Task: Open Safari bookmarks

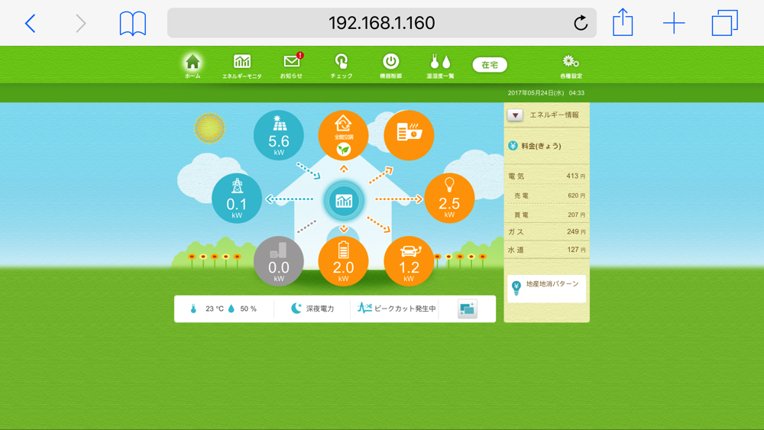Action: pos(132,24)
